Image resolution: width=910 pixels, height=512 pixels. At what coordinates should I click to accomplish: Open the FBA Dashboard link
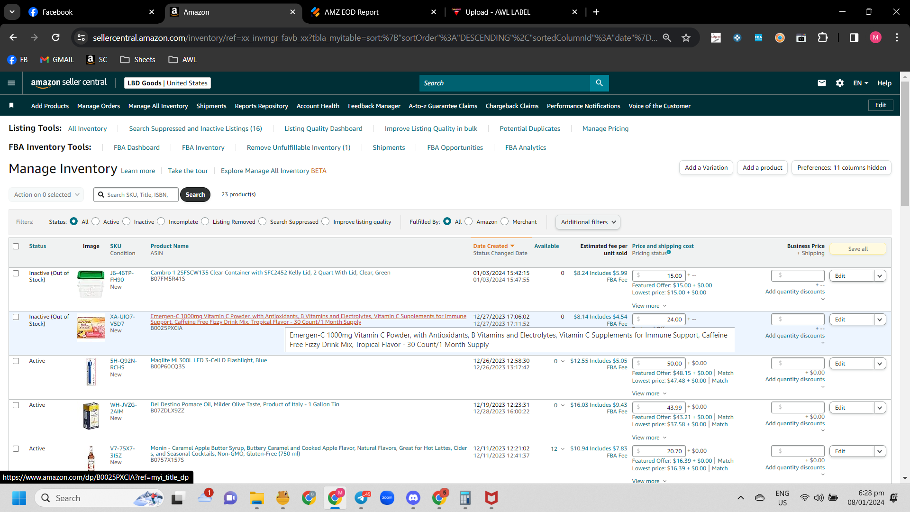click(x=136, y=147)
